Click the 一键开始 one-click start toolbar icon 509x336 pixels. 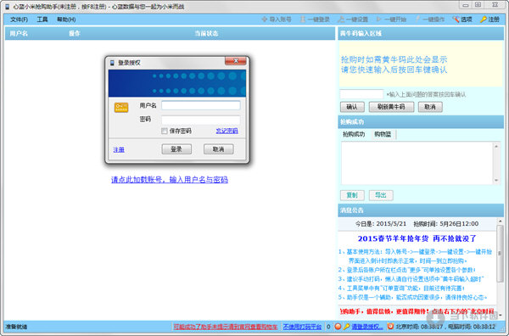pyautogui.click(x=379, y=20)
